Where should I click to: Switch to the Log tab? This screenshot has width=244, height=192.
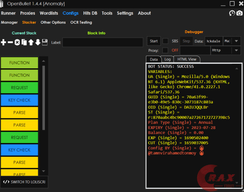[x=168, y=59]
